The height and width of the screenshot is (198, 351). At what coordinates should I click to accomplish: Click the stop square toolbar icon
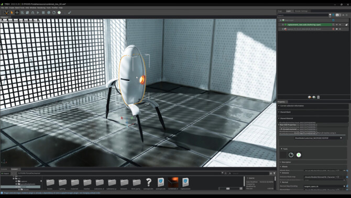coord(43,13)
